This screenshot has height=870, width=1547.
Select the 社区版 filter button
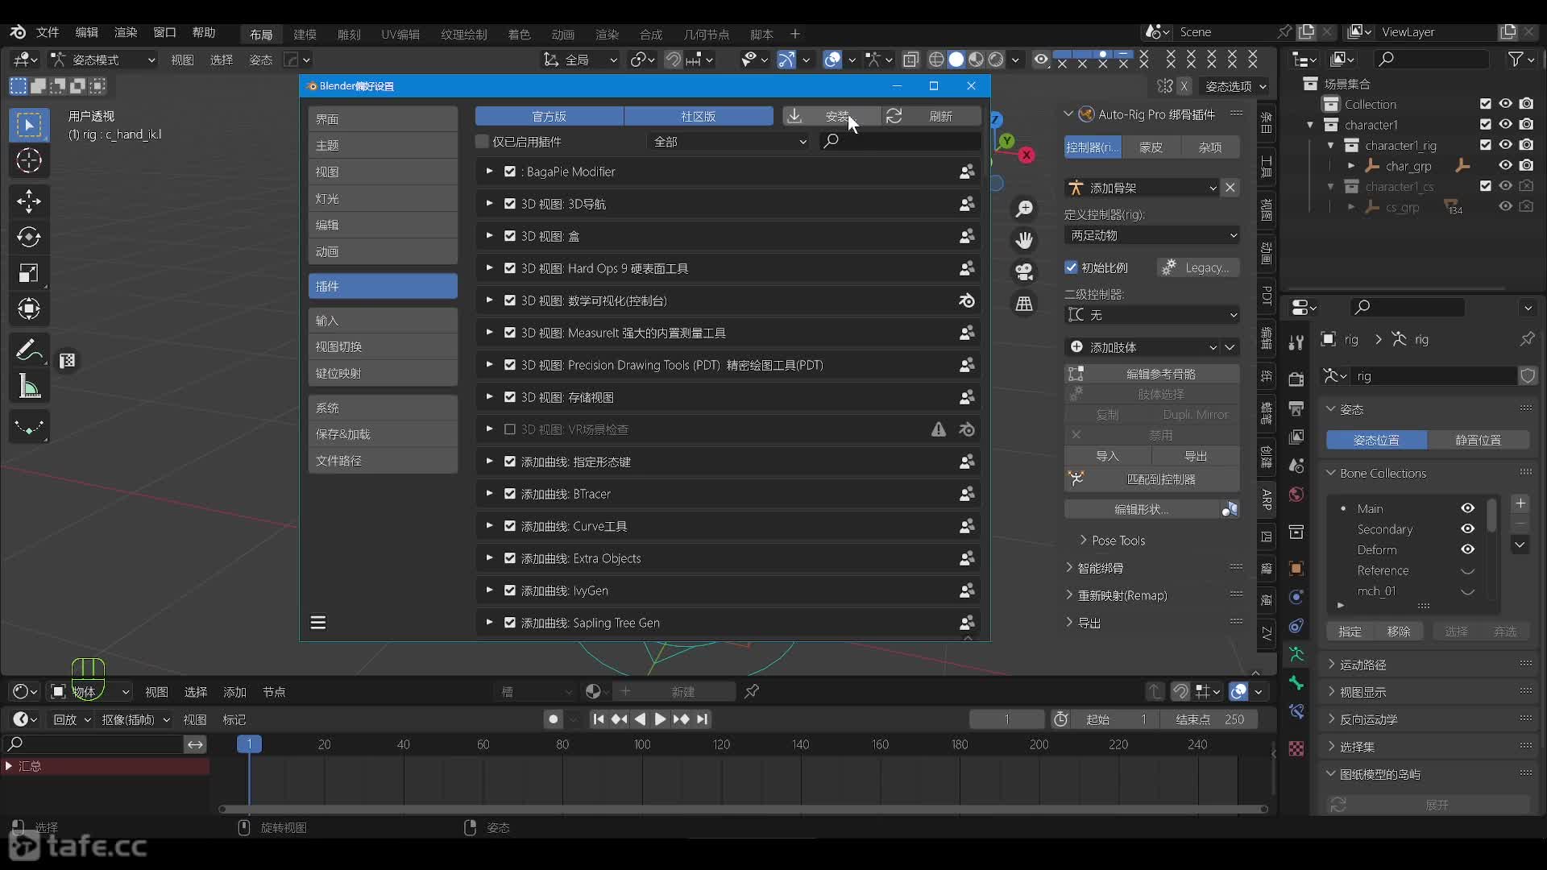pyautogui.click(x=699, y=117)
